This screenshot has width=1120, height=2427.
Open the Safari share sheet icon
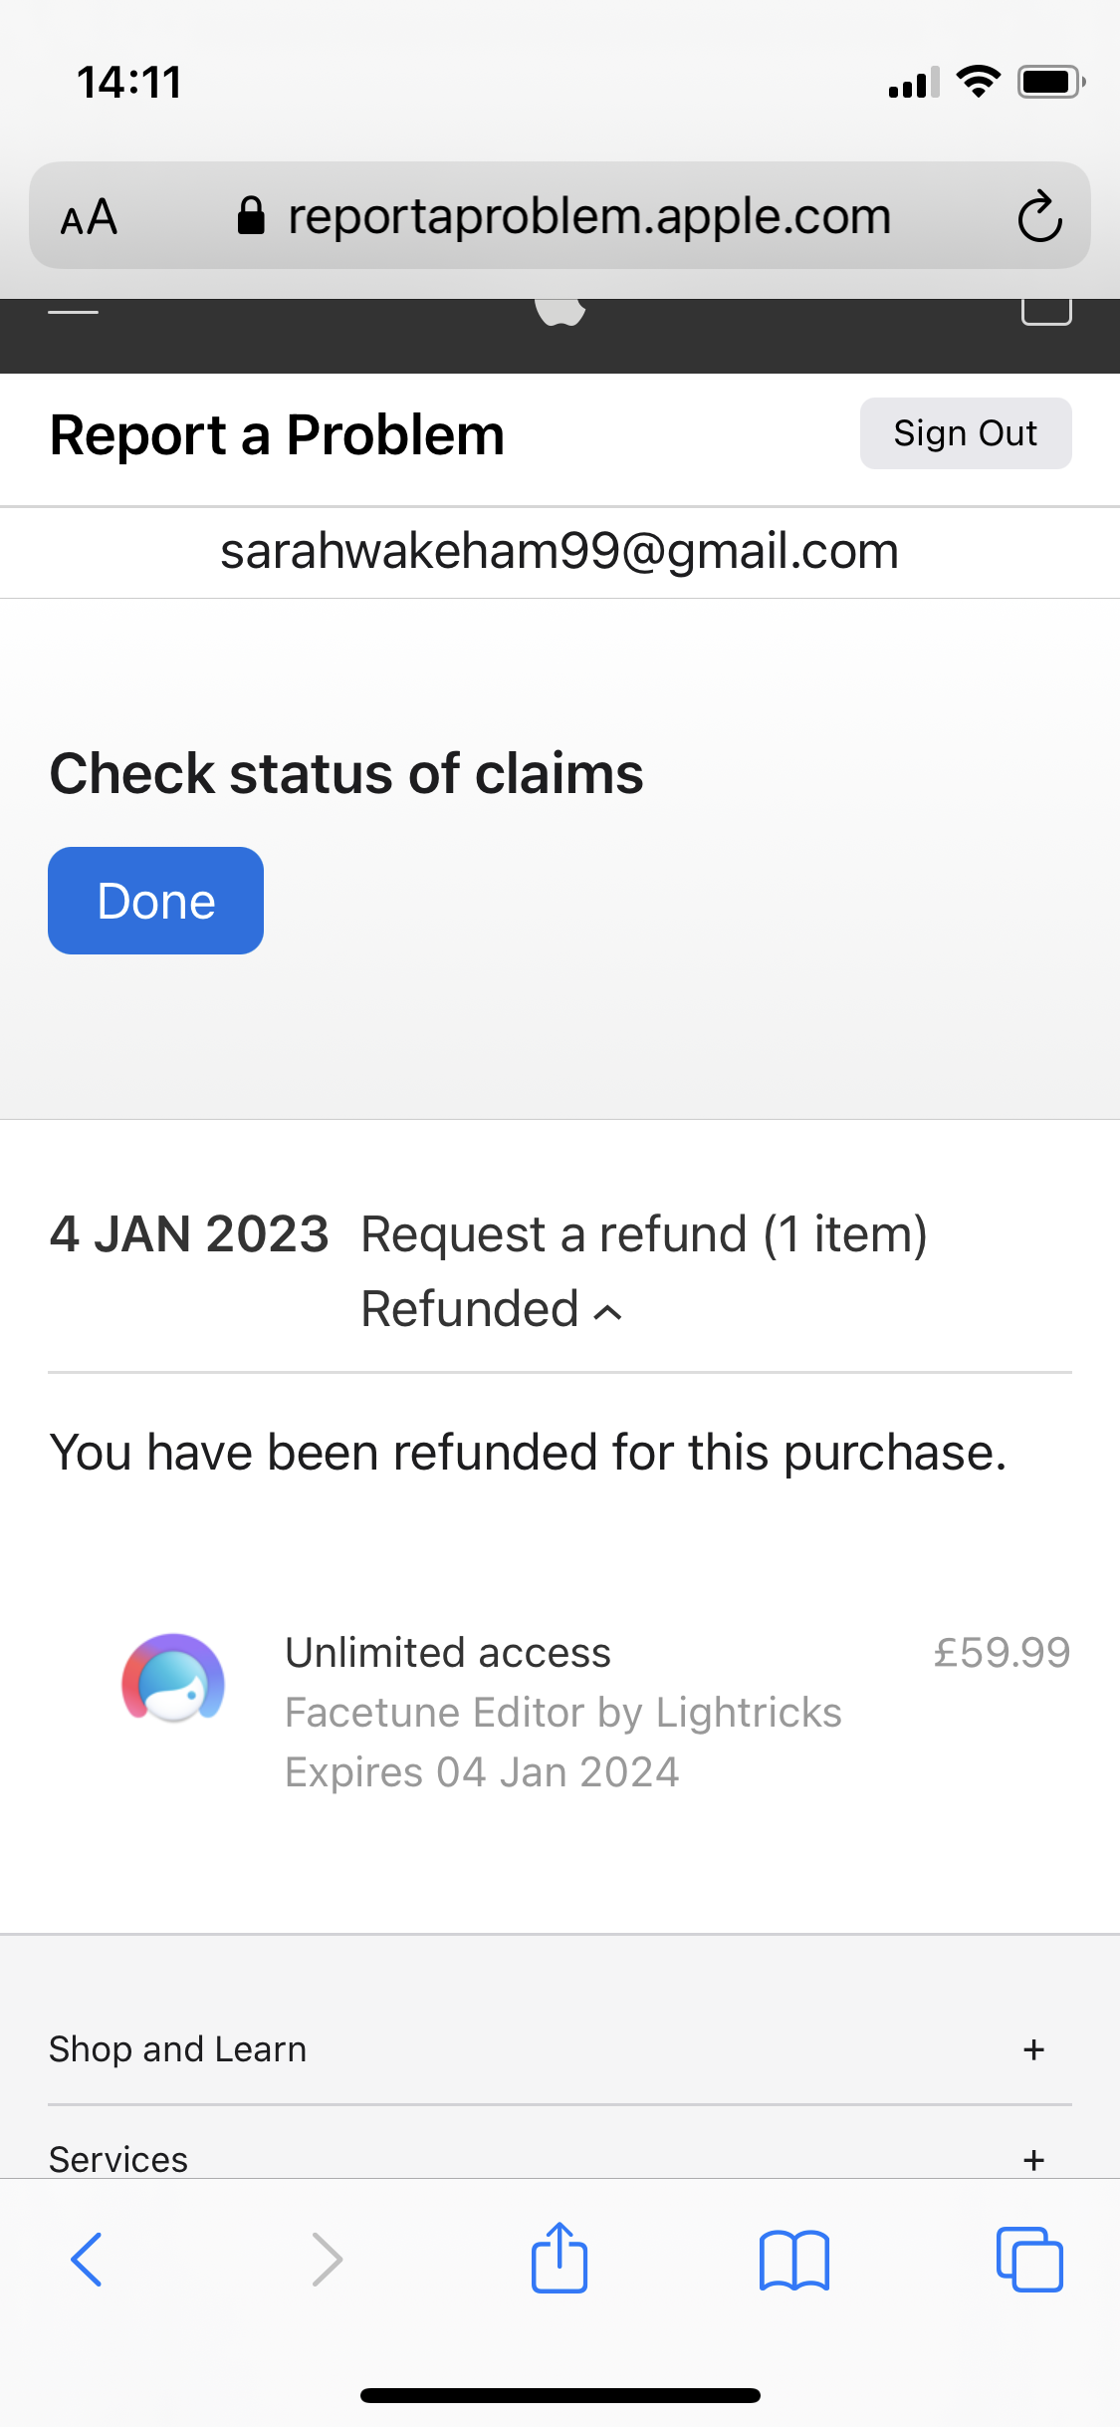(x=560, y=2259)
